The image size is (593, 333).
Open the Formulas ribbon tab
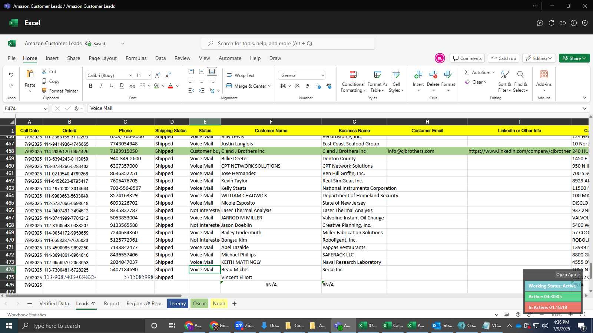tap(136, 58)
